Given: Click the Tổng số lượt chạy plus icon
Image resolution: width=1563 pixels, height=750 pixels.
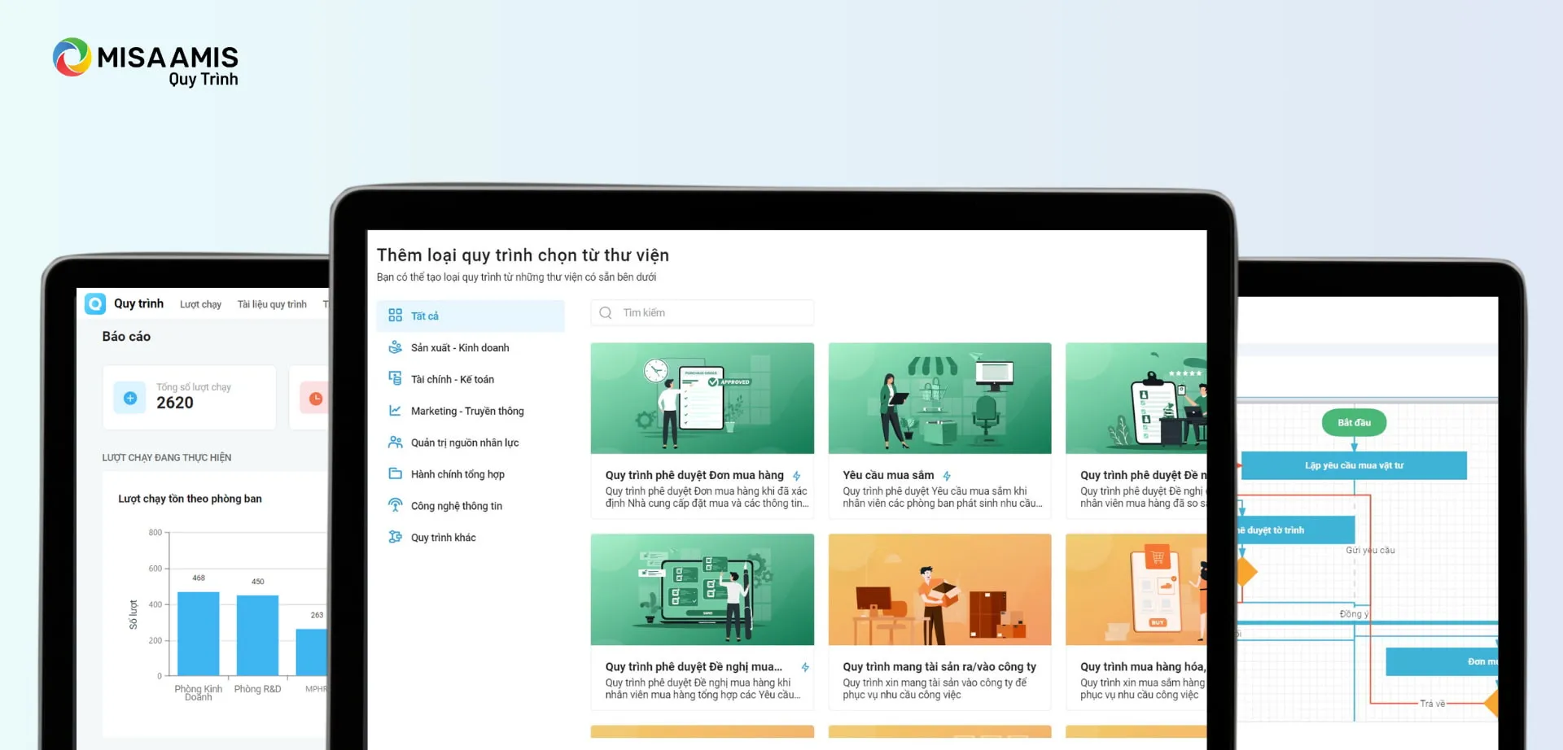Looking at the screenshot, I should (x=130, y=399).
